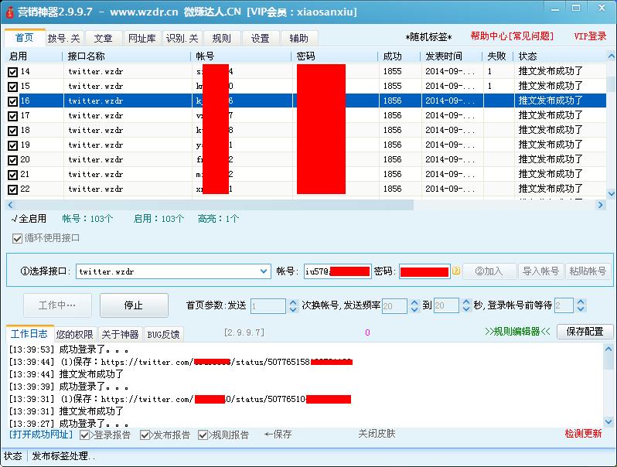Click the 帐号 input field

(x=337, y=271)
